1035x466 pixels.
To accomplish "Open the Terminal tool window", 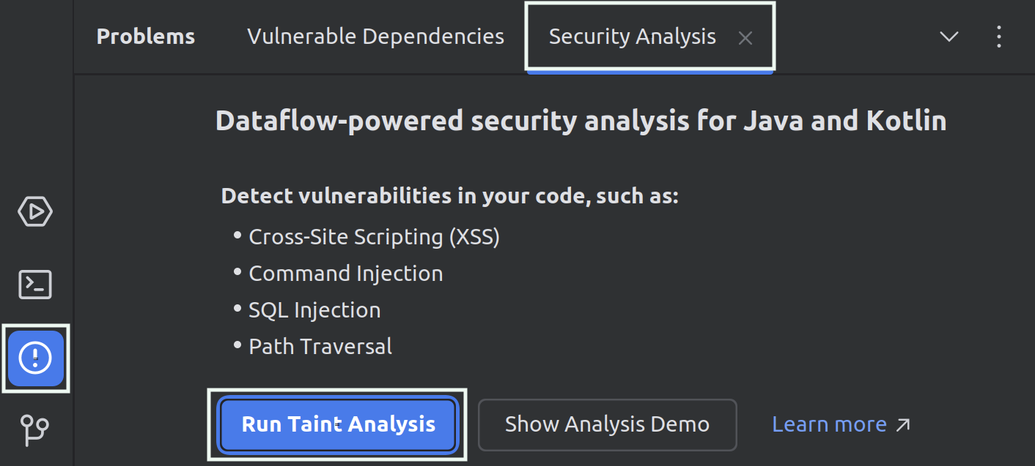I will pos(34,285).
